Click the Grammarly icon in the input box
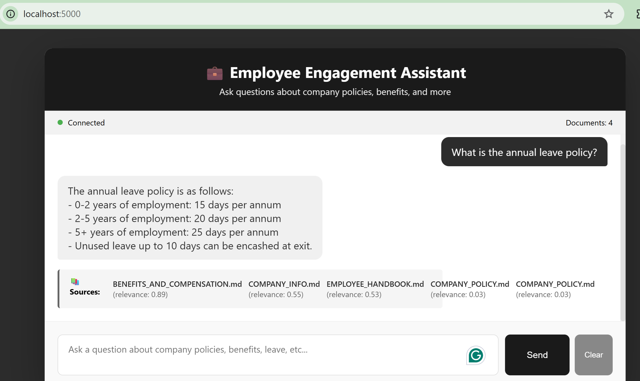Viewport: 640px width, 381px height. (476, 355)
